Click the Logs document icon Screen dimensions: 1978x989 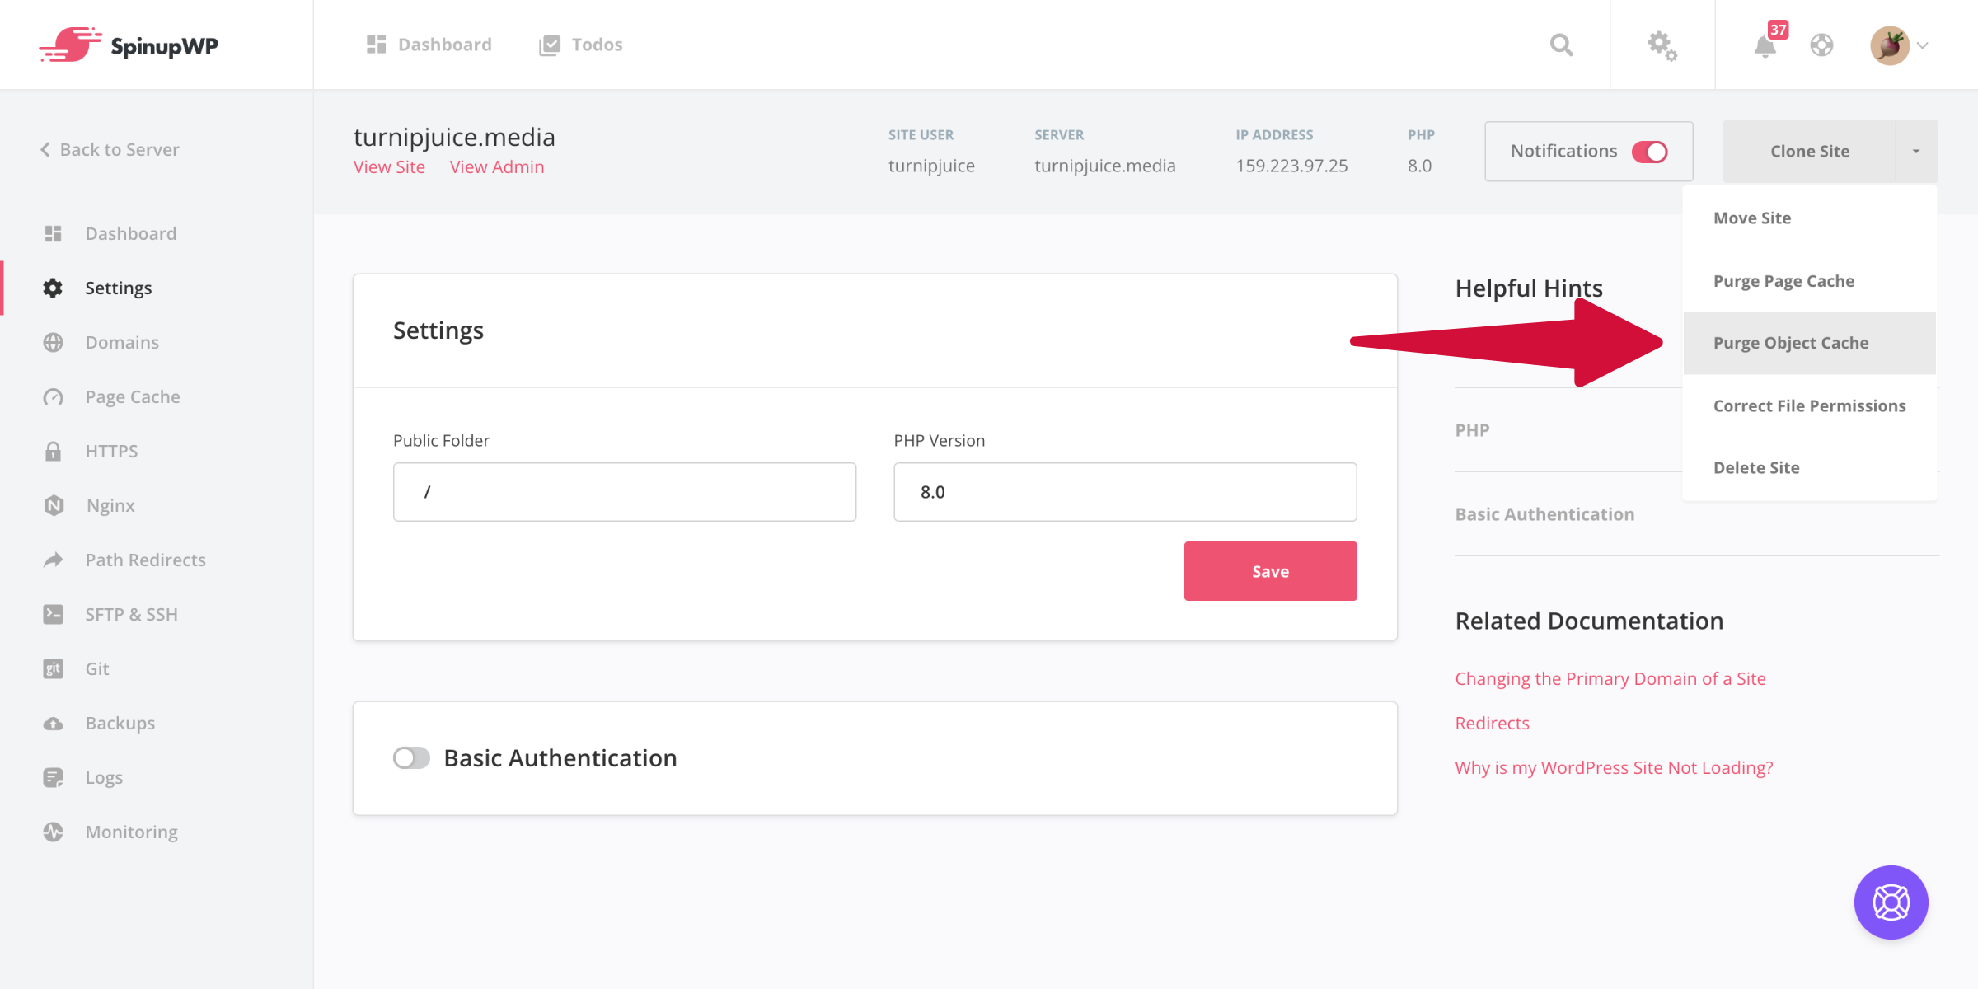(x=54, y=777)
